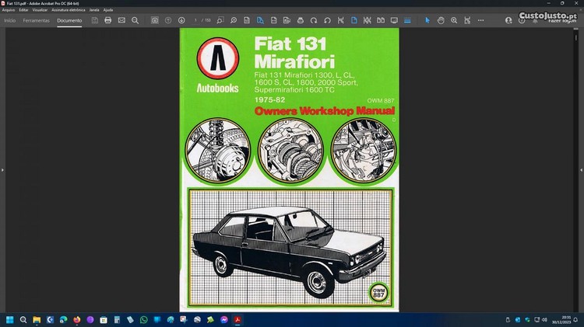584x327 pixels.
Task: Click the rotate clockwise icon
Action: tap(314, 20)
